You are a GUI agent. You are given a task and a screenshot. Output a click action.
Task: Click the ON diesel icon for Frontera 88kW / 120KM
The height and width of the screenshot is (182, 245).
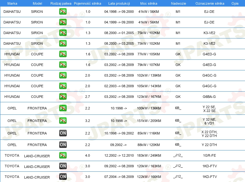pyautogui.click(x=63, y=144)
